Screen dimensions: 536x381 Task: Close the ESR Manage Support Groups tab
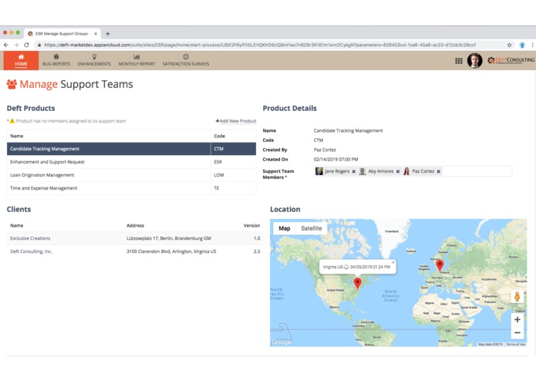[96, 33]
